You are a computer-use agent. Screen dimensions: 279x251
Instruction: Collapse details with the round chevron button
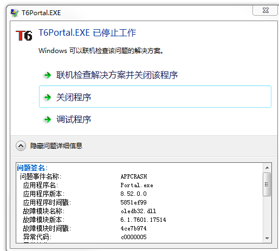pyautogui.click(x=21, y=146)
